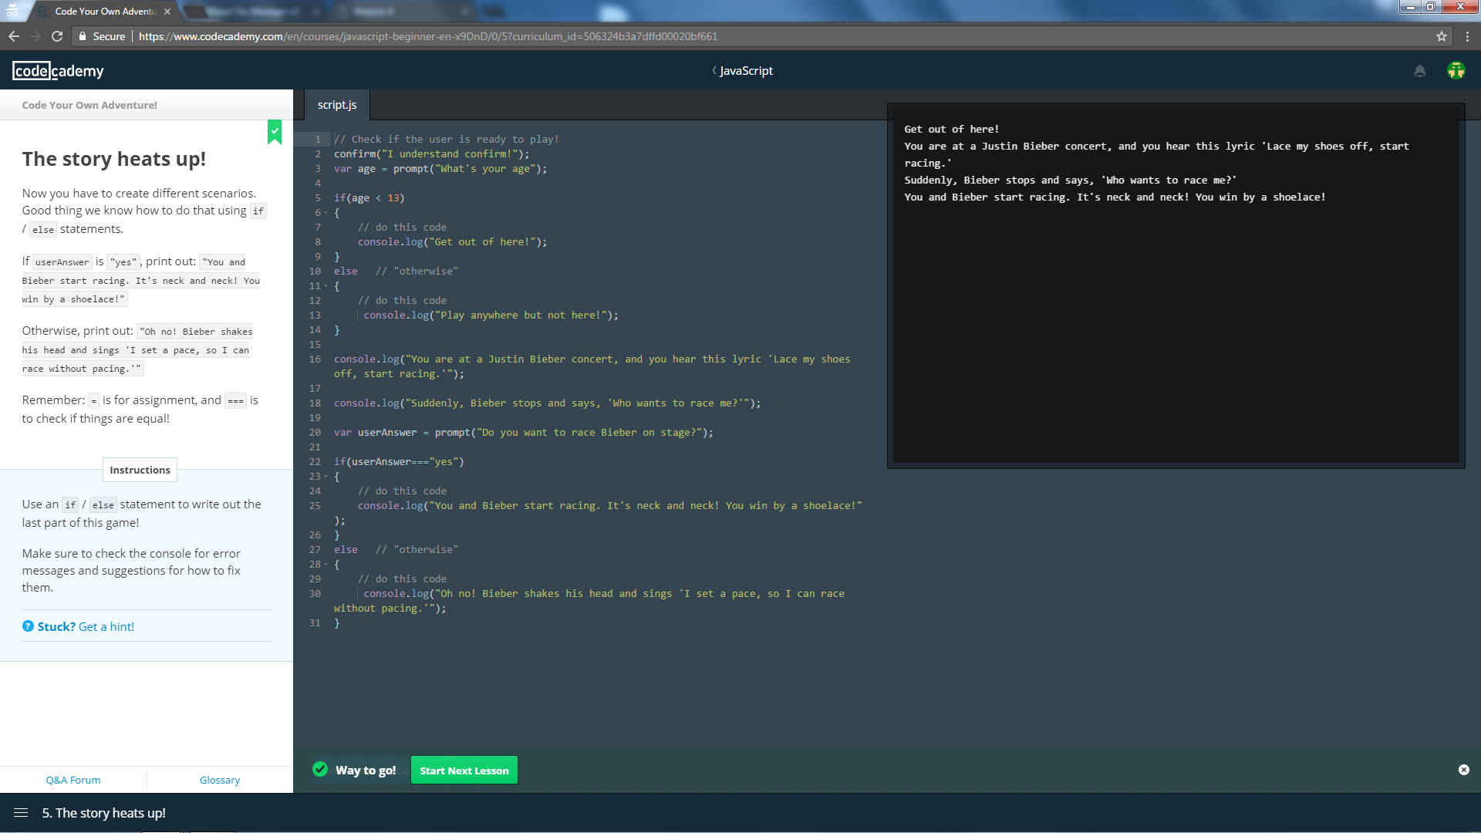This screenshot has width=1481, height=833.
Task: Click 'The story heats up!' heading
Action: click(x=114, y=159)
